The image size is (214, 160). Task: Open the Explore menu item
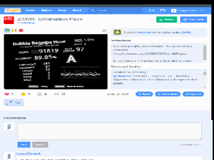pos(46,10)
